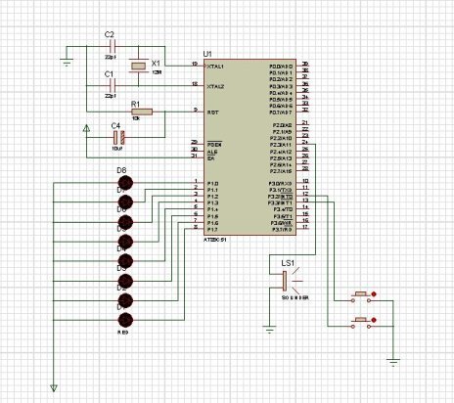Toggle the lower push button's red latch dot
454x403 pixels.
(374, 320)
